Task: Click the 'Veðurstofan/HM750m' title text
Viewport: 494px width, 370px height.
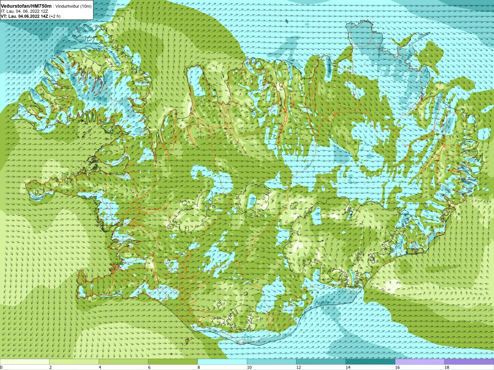Action: click(26, 6)
